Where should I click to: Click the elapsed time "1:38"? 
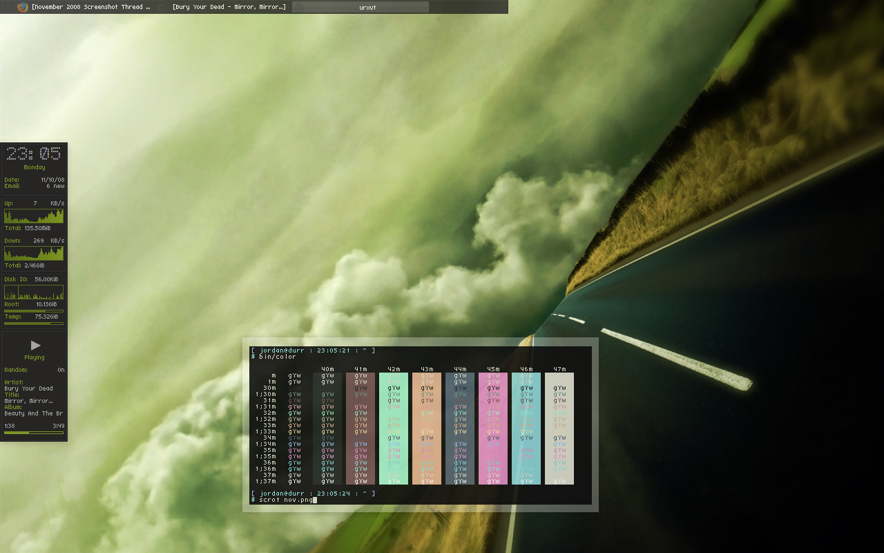tap(10, 426)
